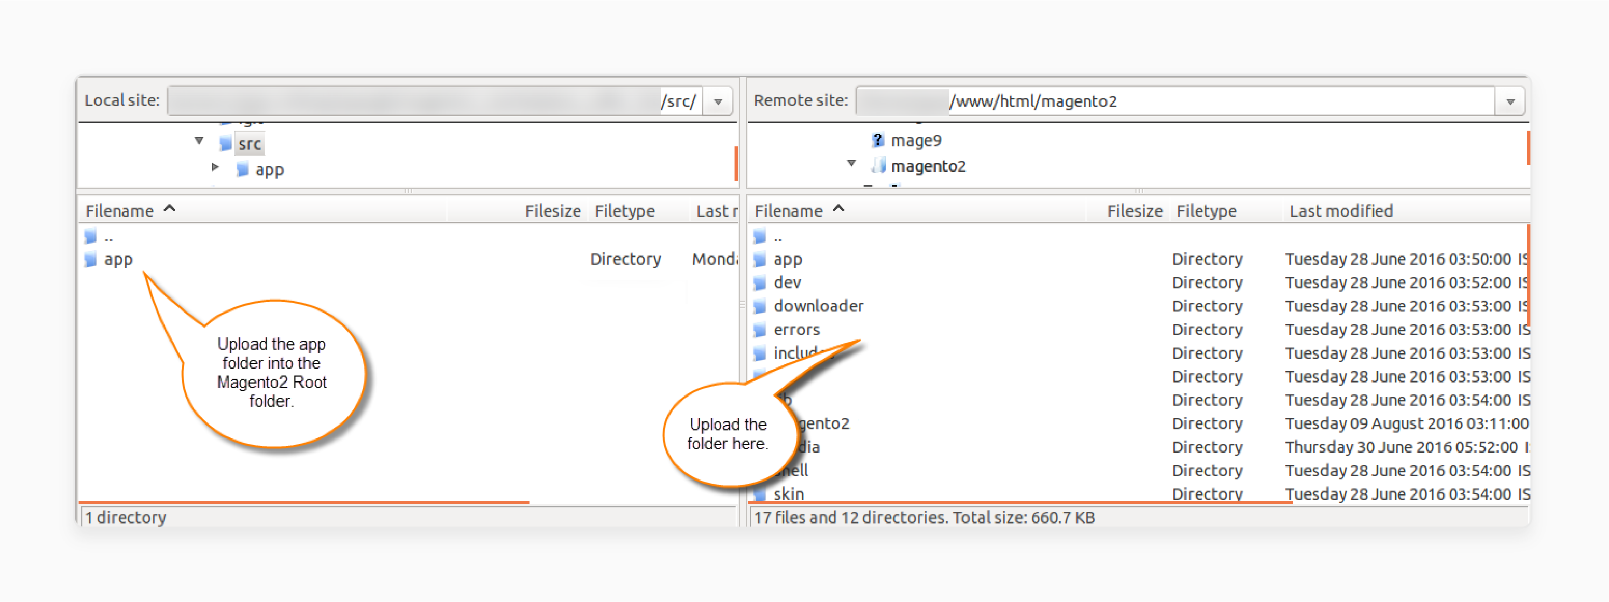Screen dimensions: 1609x602
Task: Select the app folder name in remote list
Action: point(788,260)
